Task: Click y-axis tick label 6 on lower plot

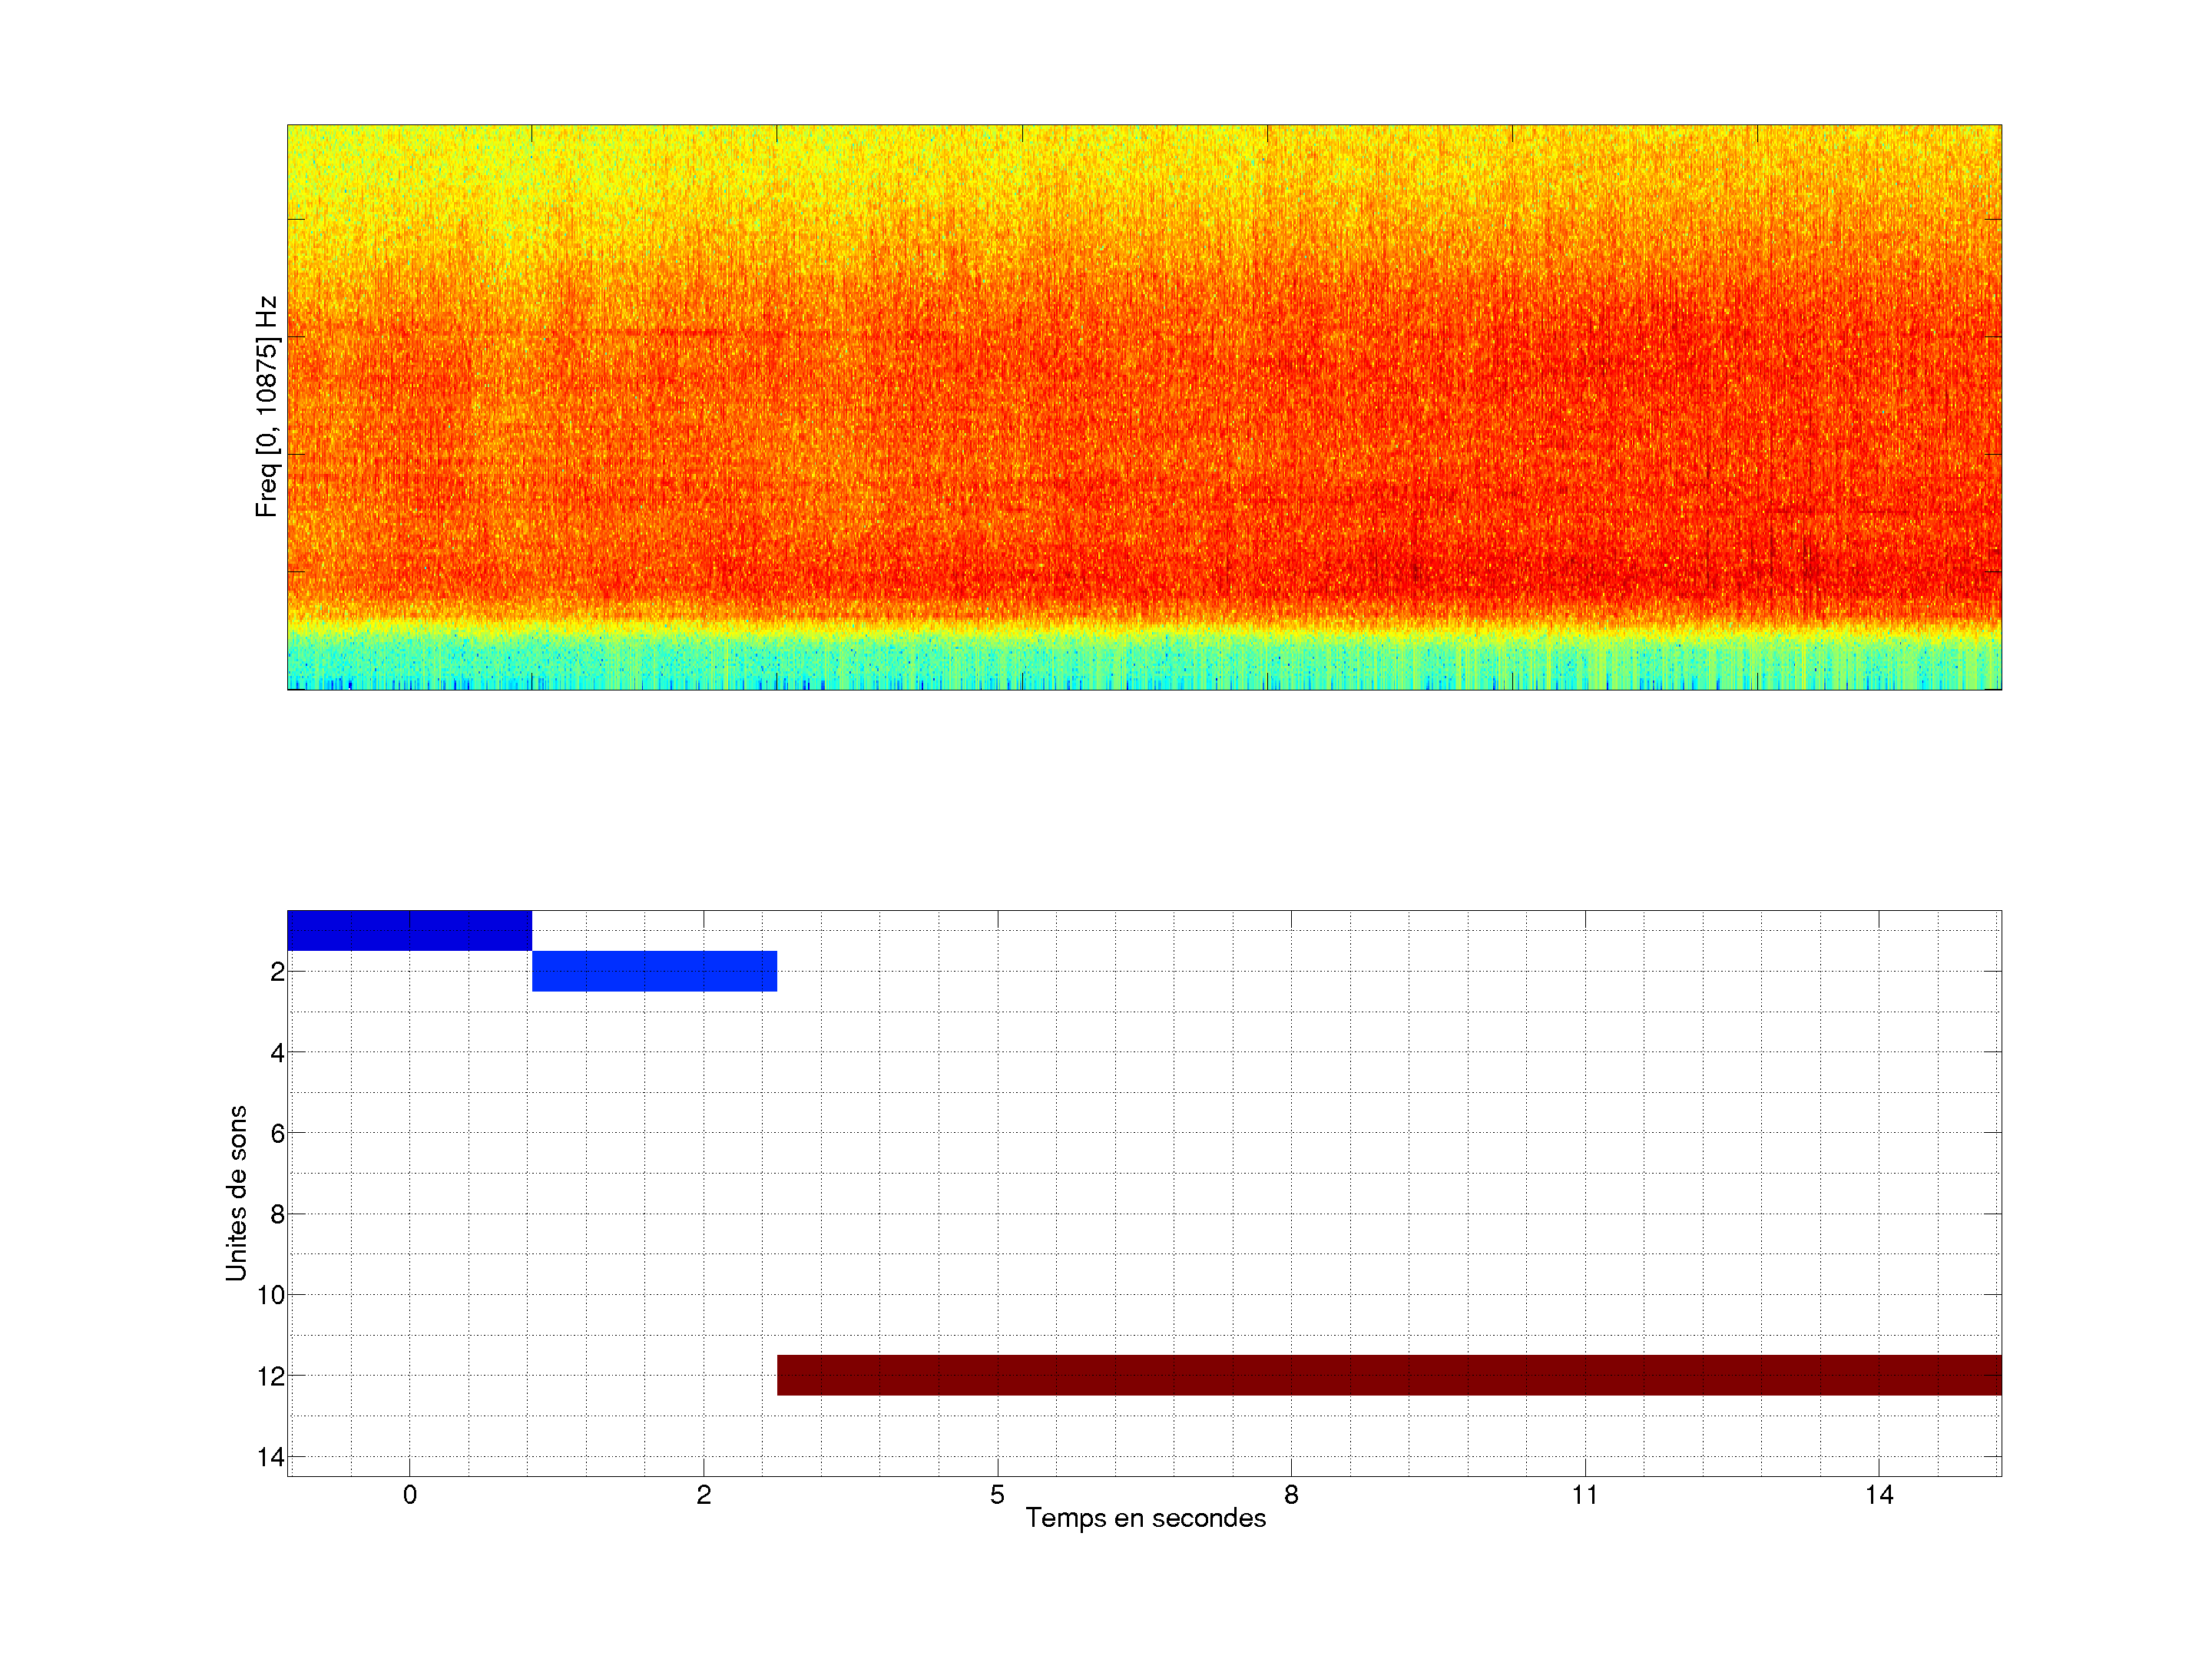Action: (x=277, y=1134)
